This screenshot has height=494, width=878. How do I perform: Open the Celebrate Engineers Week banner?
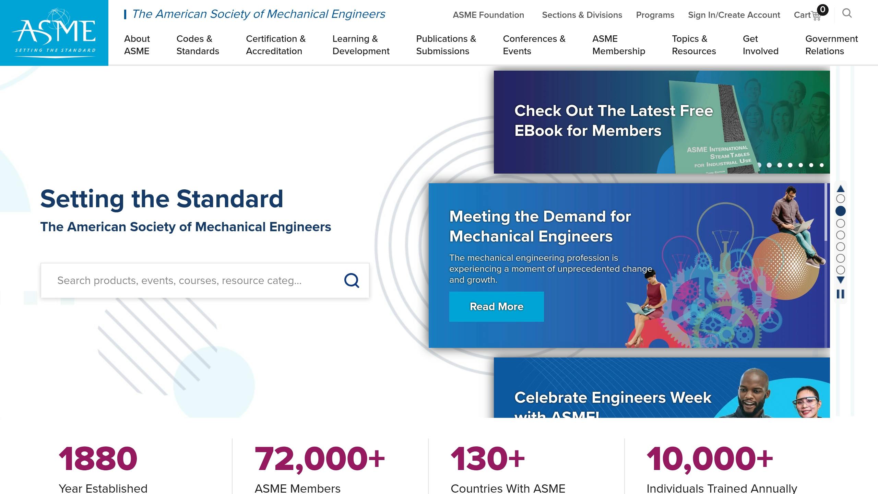(x=662, y=388)
